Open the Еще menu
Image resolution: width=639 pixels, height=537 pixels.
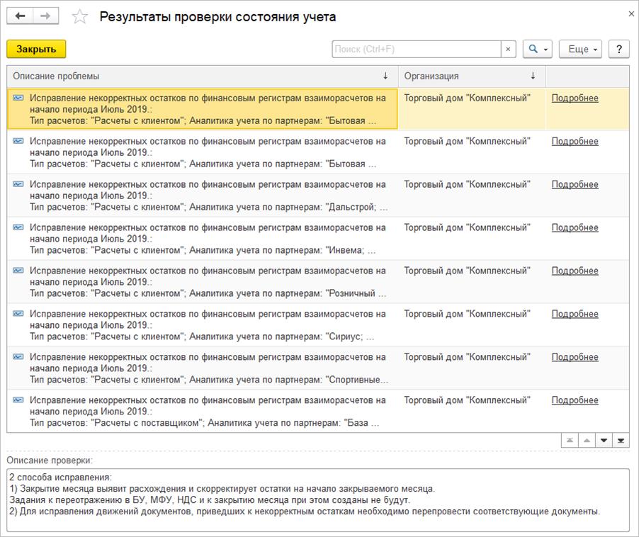pos(580,49)
